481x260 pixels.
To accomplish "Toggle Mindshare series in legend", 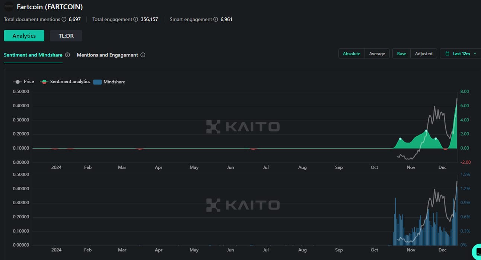I will pyautogui.click(x=109, y=82).
